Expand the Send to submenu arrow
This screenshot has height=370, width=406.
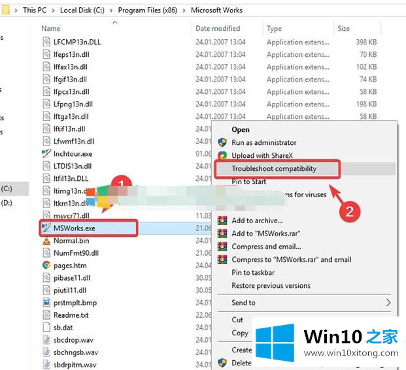388,302
